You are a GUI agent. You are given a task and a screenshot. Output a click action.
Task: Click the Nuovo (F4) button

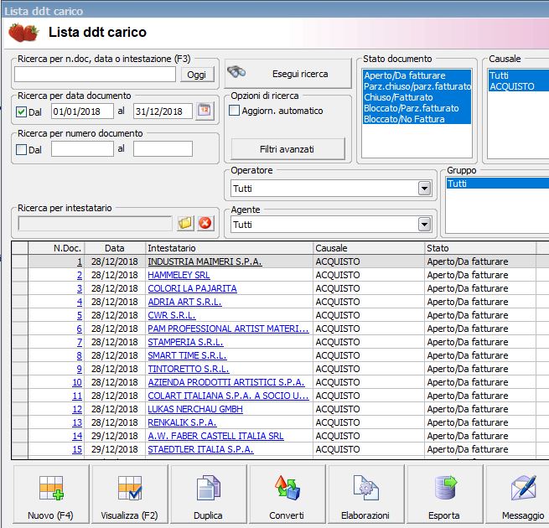[x=51, y=494]
